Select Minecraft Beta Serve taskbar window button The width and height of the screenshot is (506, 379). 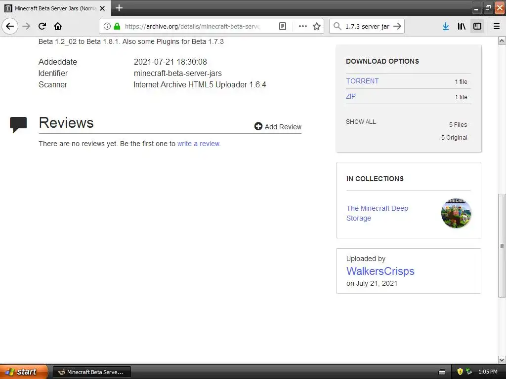91,372
